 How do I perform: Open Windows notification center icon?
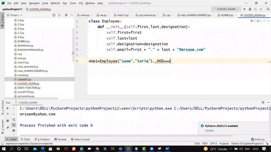(264, 149)
